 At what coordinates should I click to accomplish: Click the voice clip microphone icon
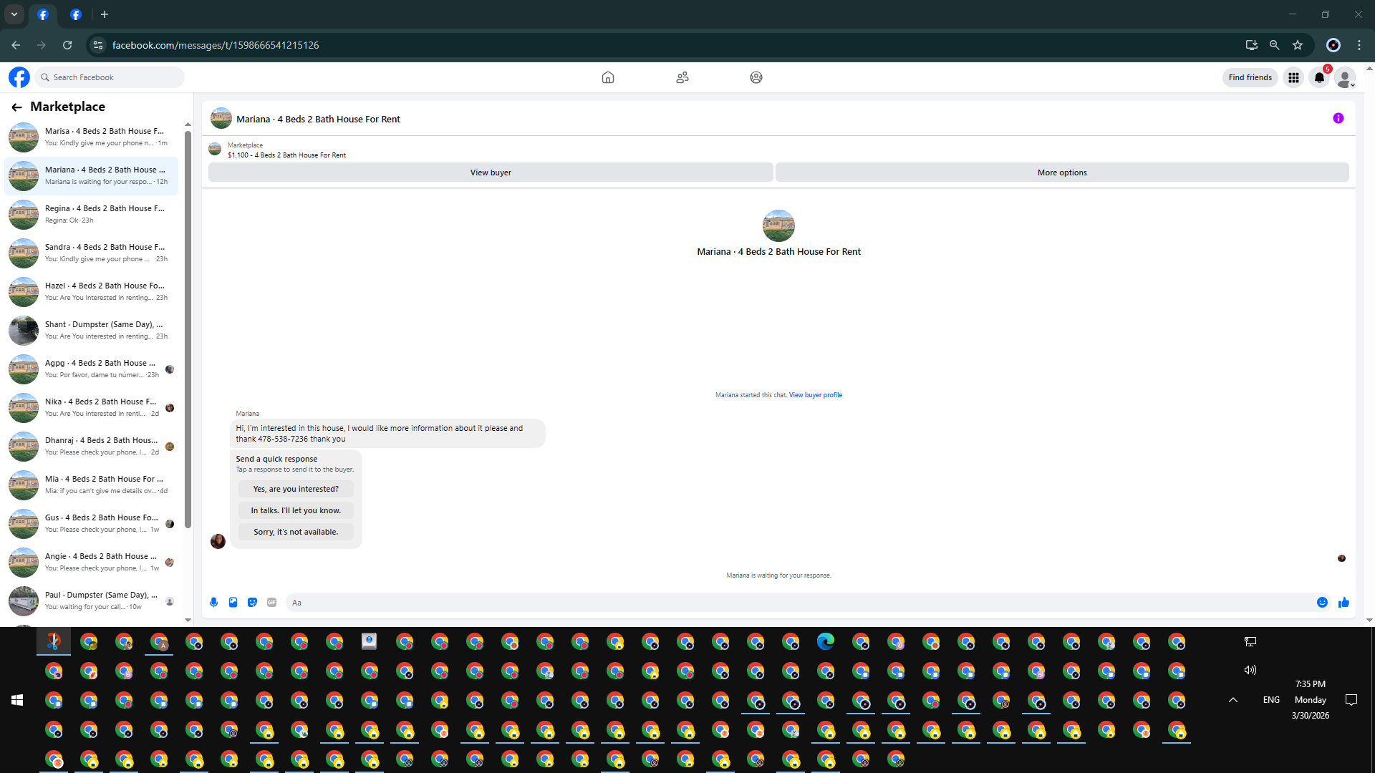[213, 603]
